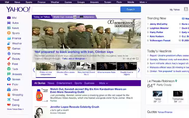This screenshot has width=189, height=118.
Task: Select the Dating hearts icon
Action: click(9, 105)
